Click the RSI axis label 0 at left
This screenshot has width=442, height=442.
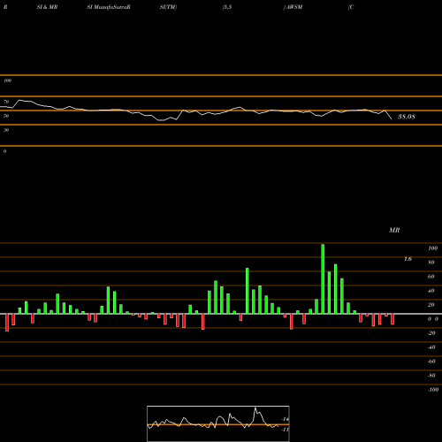pyautogui.click(x=4, y=151)
